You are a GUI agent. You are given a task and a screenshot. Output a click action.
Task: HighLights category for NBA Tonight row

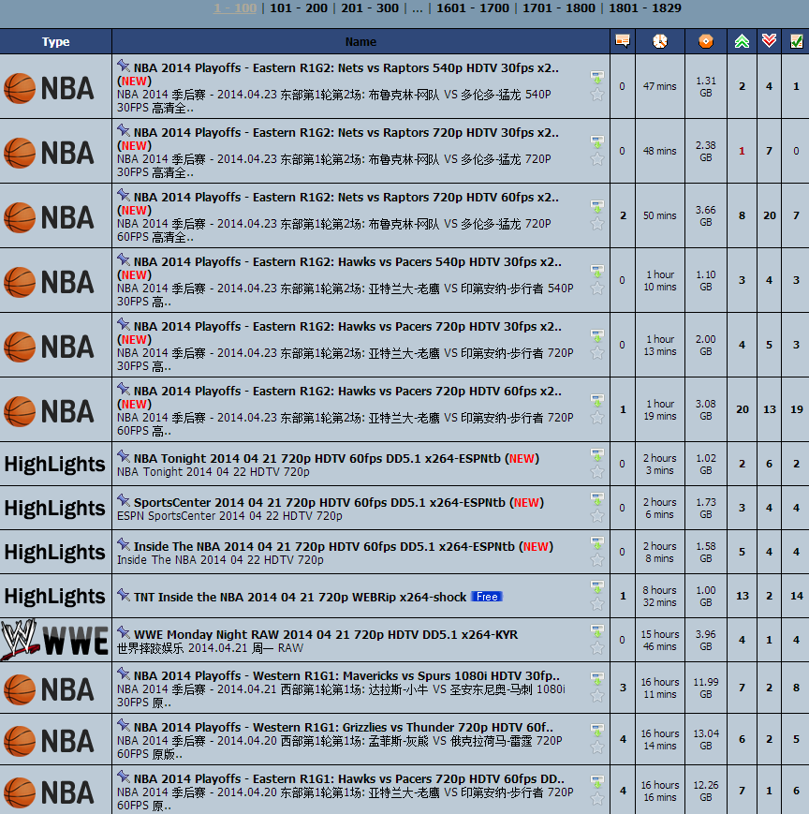point(55,464)
